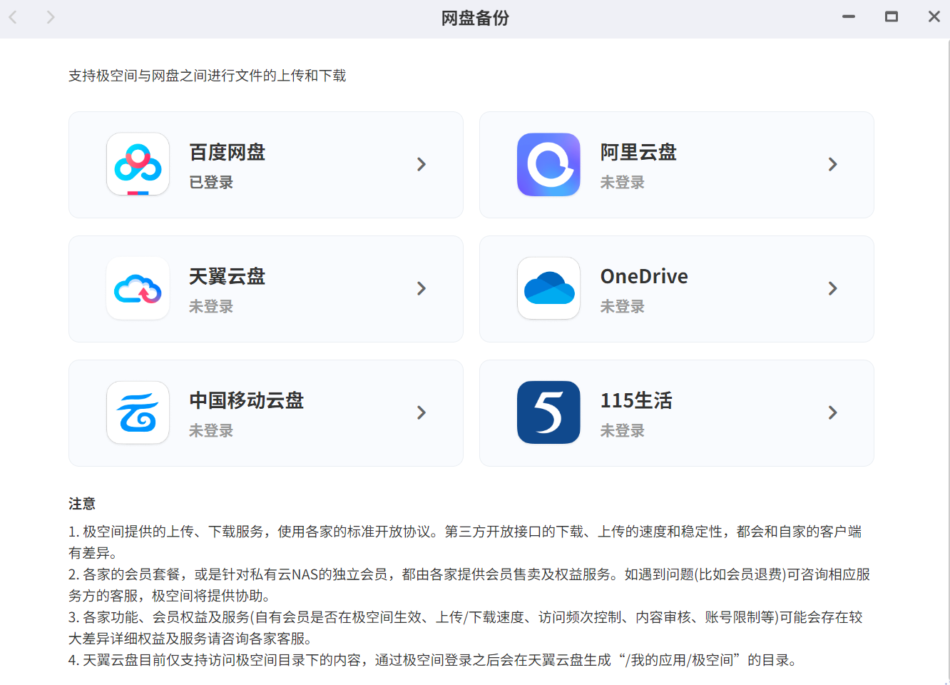
Task: Open the 百度网盘 title text
Action: point(228,153)
